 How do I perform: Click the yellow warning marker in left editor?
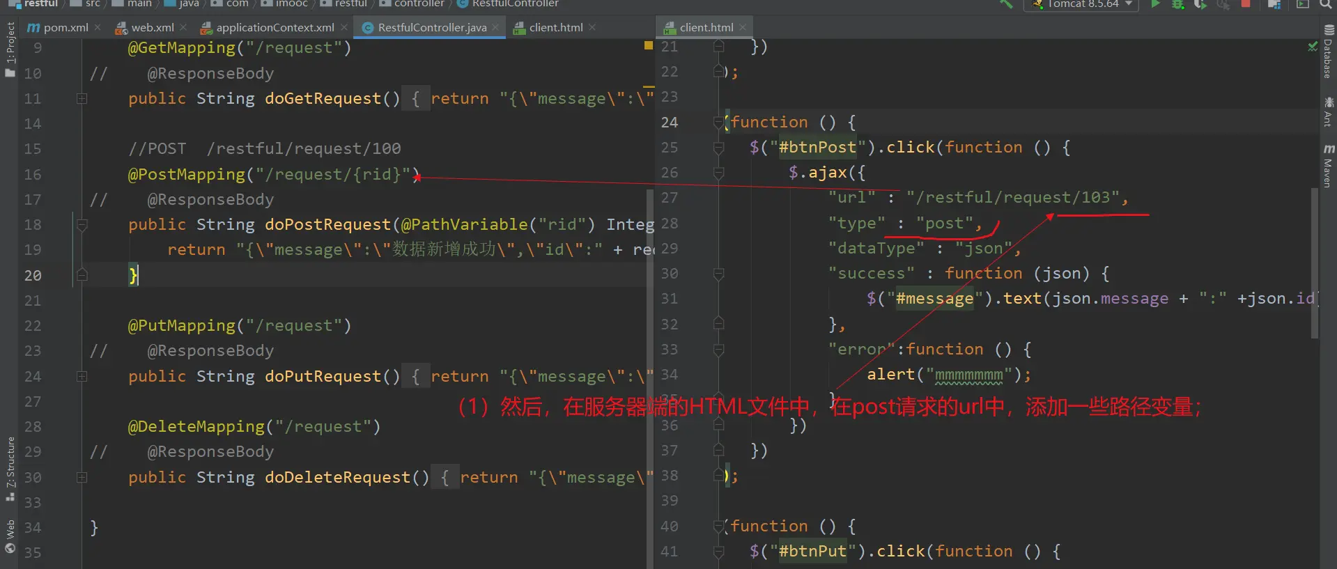649,45
